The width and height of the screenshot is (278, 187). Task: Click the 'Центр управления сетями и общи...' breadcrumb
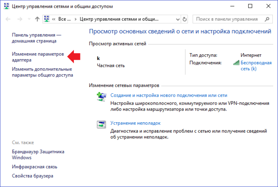tap(119, 19)
